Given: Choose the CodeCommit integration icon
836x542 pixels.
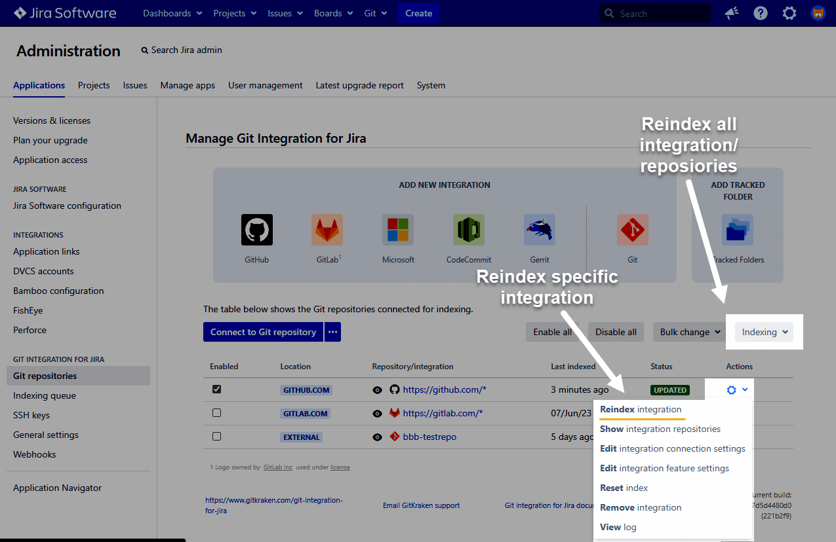Looking at the screenshot, I should click(x=468, y=230).
